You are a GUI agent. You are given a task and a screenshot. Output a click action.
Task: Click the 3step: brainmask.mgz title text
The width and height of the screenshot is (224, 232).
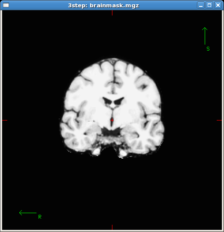[103, 6]
